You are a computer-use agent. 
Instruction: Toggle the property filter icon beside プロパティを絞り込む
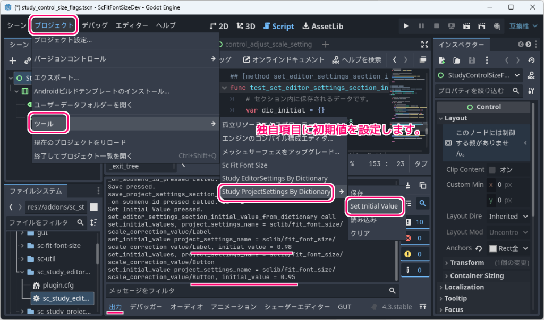531,91
